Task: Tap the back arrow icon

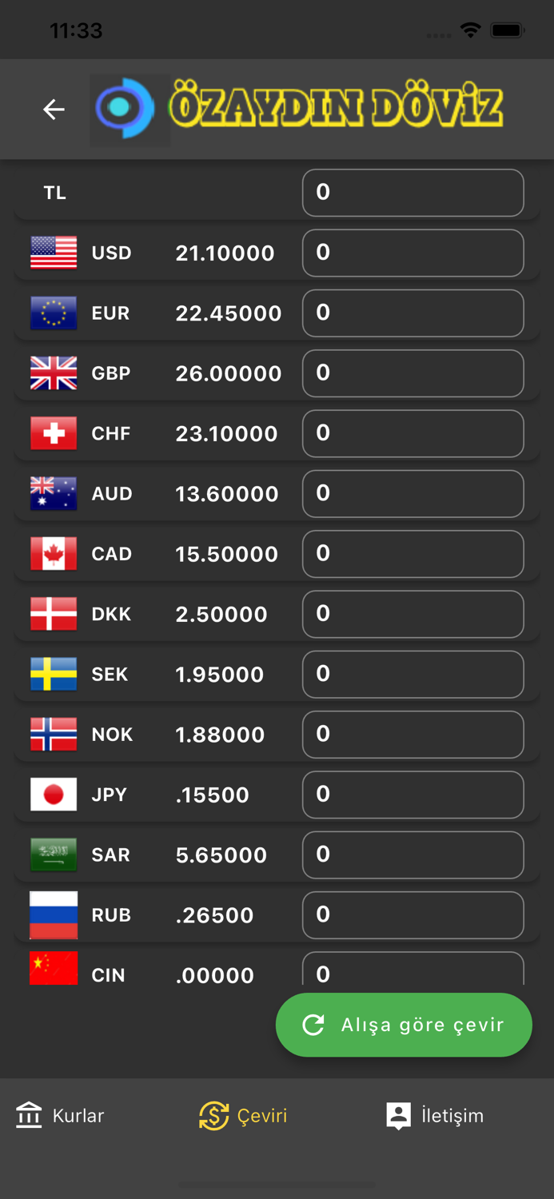Action: click(54, 109)
